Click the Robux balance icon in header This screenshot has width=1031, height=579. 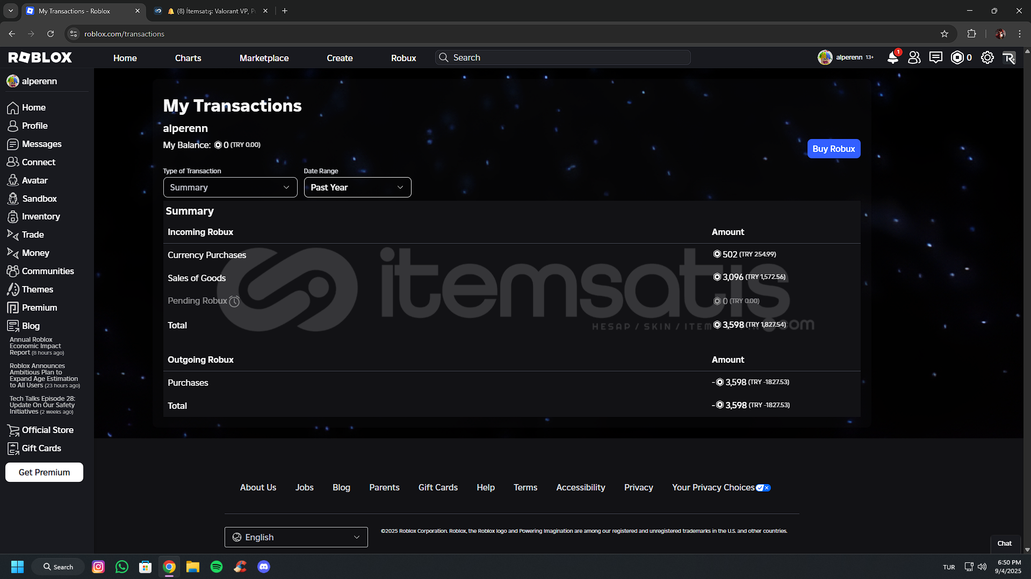tap(957, 57)
